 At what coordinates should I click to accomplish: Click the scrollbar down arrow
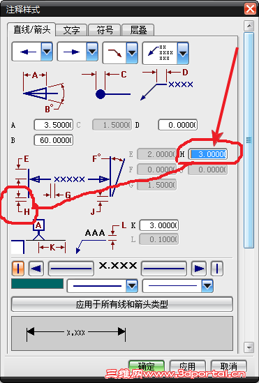coord(249,347)
